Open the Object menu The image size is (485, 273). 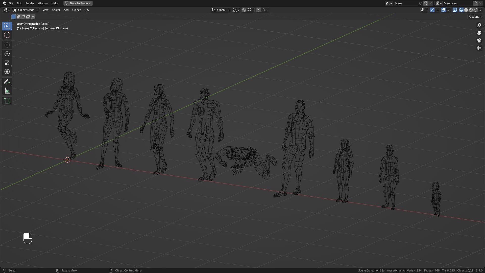pyautogui.click(x=76, y=10)
